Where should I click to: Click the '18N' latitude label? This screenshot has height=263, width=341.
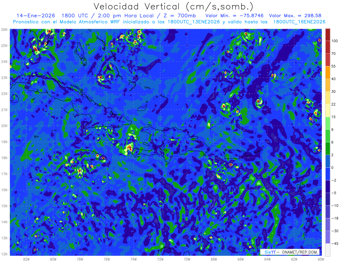pyautogui.click(x=4, y=158)
